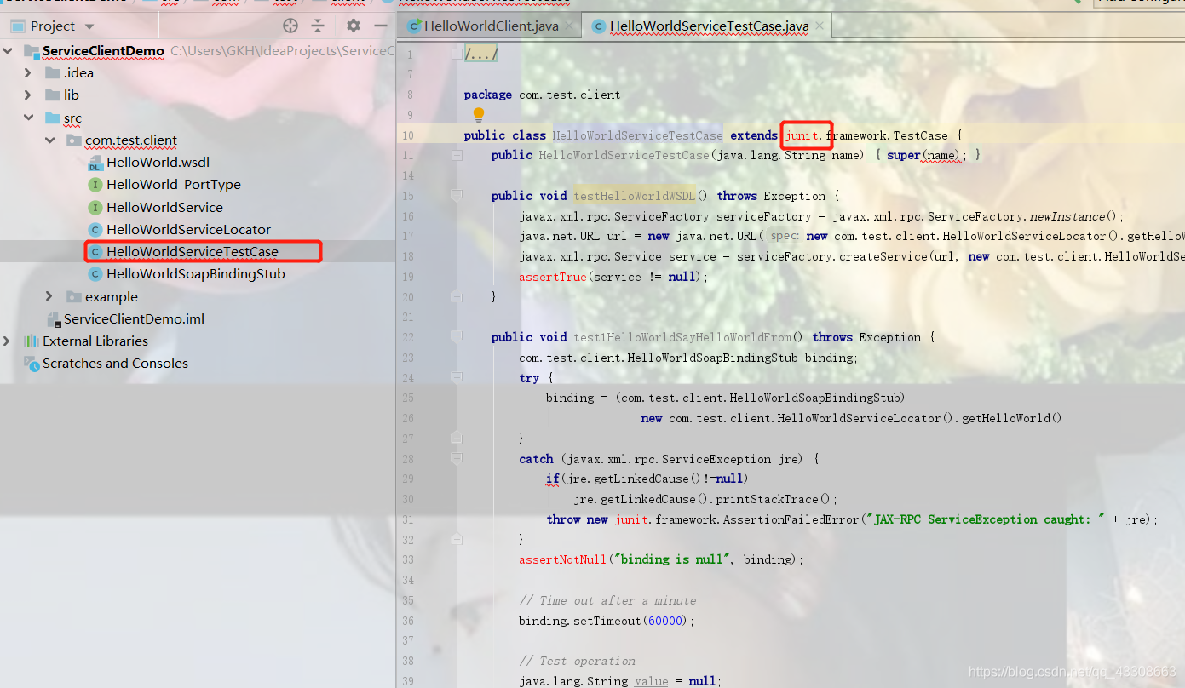The image size is (1185, 688).
Task: Select HelloWorldSoapBindingStub class
Action: click(196, 274)
